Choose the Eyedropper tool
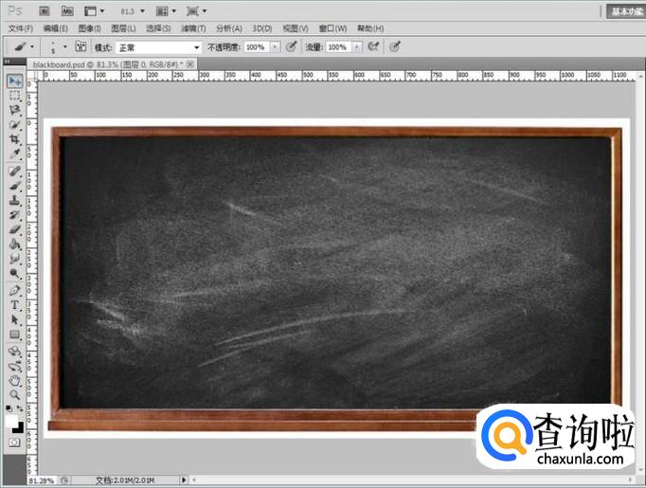646x488 pixels. (15, 154)
